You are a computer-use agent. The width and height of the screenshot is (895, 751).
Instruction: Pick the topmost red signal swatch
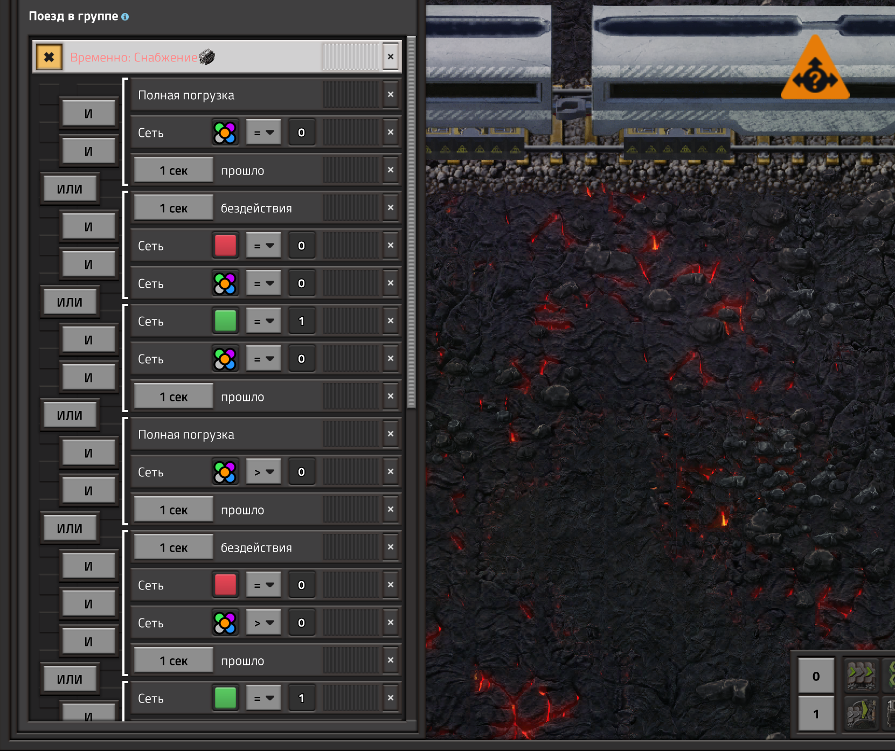pos(225,246)
